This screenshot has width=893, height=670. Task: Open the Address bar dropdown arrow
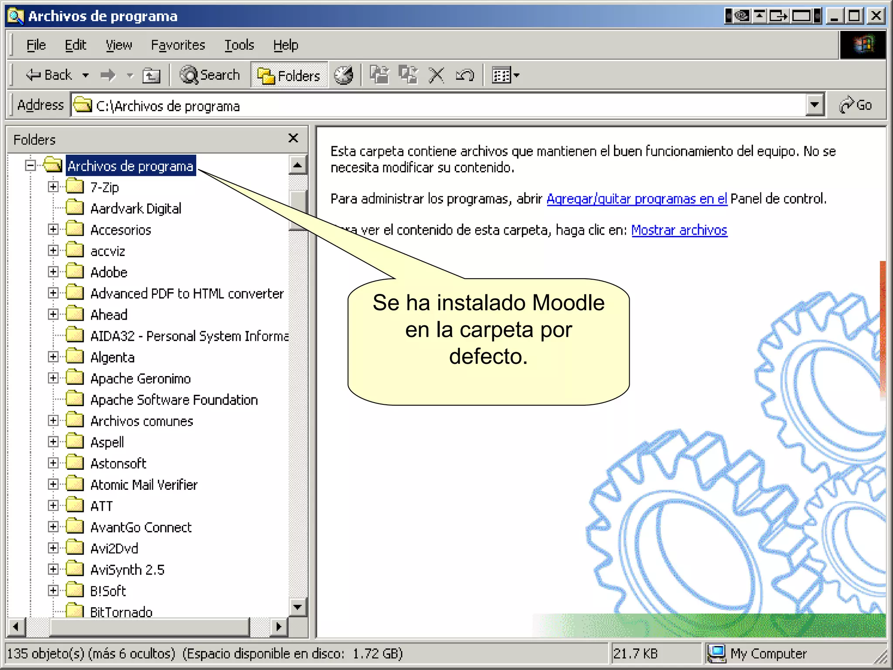[814, 105]
